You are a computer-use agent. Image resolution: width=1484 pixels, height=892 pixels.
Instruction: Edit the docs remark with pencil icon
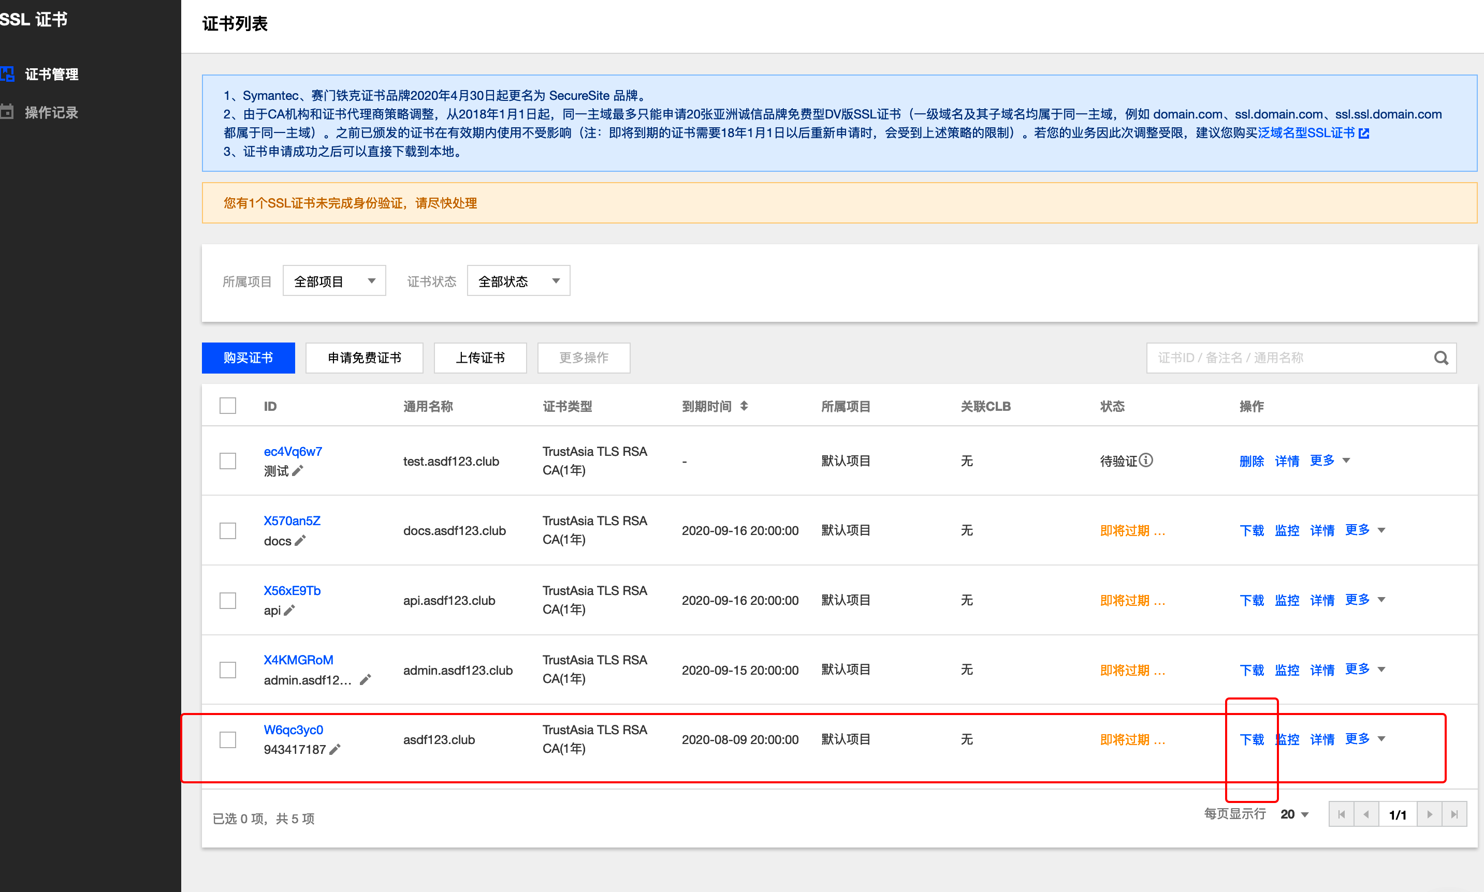300,540
